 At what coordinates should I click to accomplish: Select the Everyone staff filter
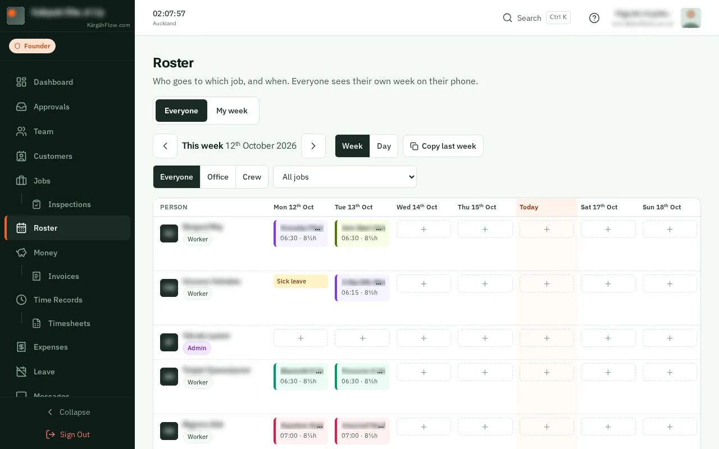tap(176, 177)
